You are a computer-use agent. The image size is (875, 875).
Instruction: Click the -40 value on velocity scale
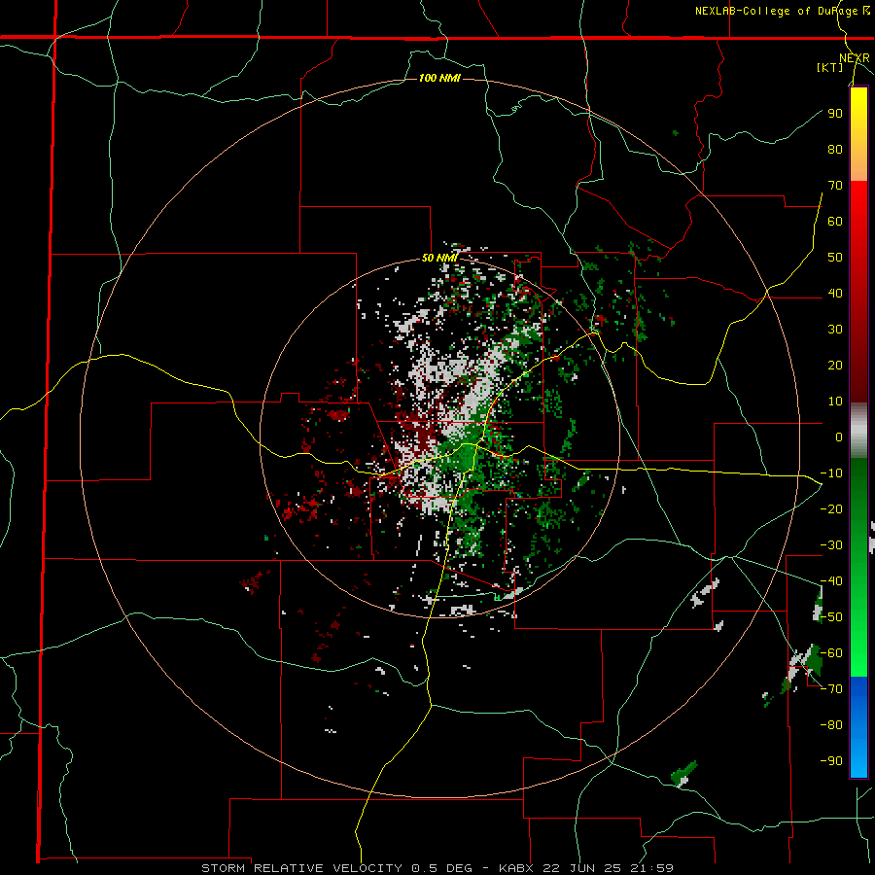click(x=831, y=581)
